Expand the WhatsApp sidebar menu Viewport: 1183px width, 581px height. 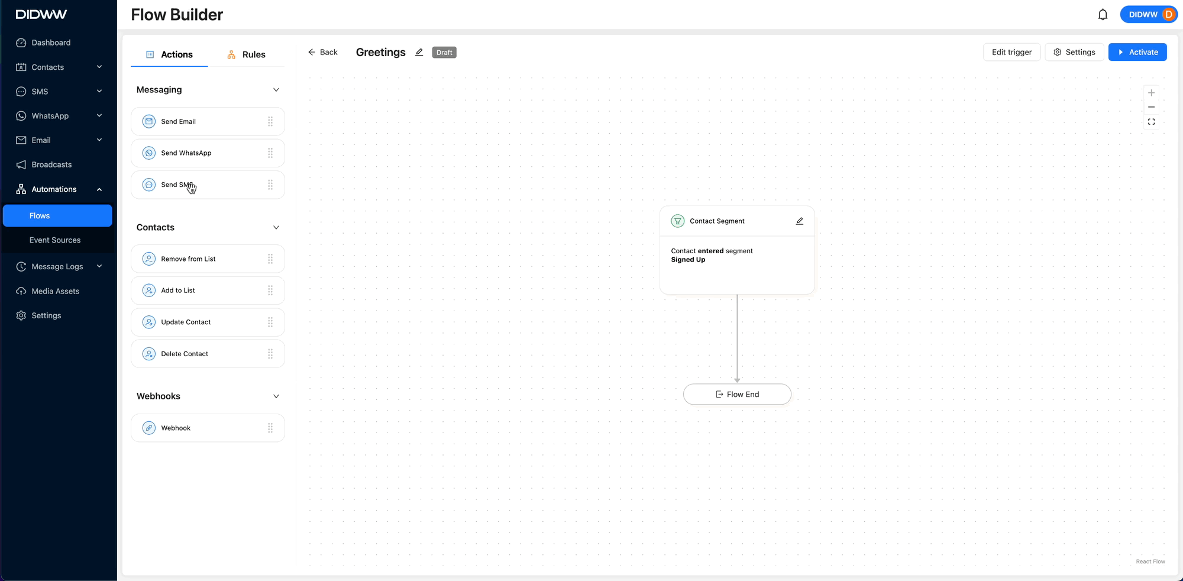click(x=99, y=116)
